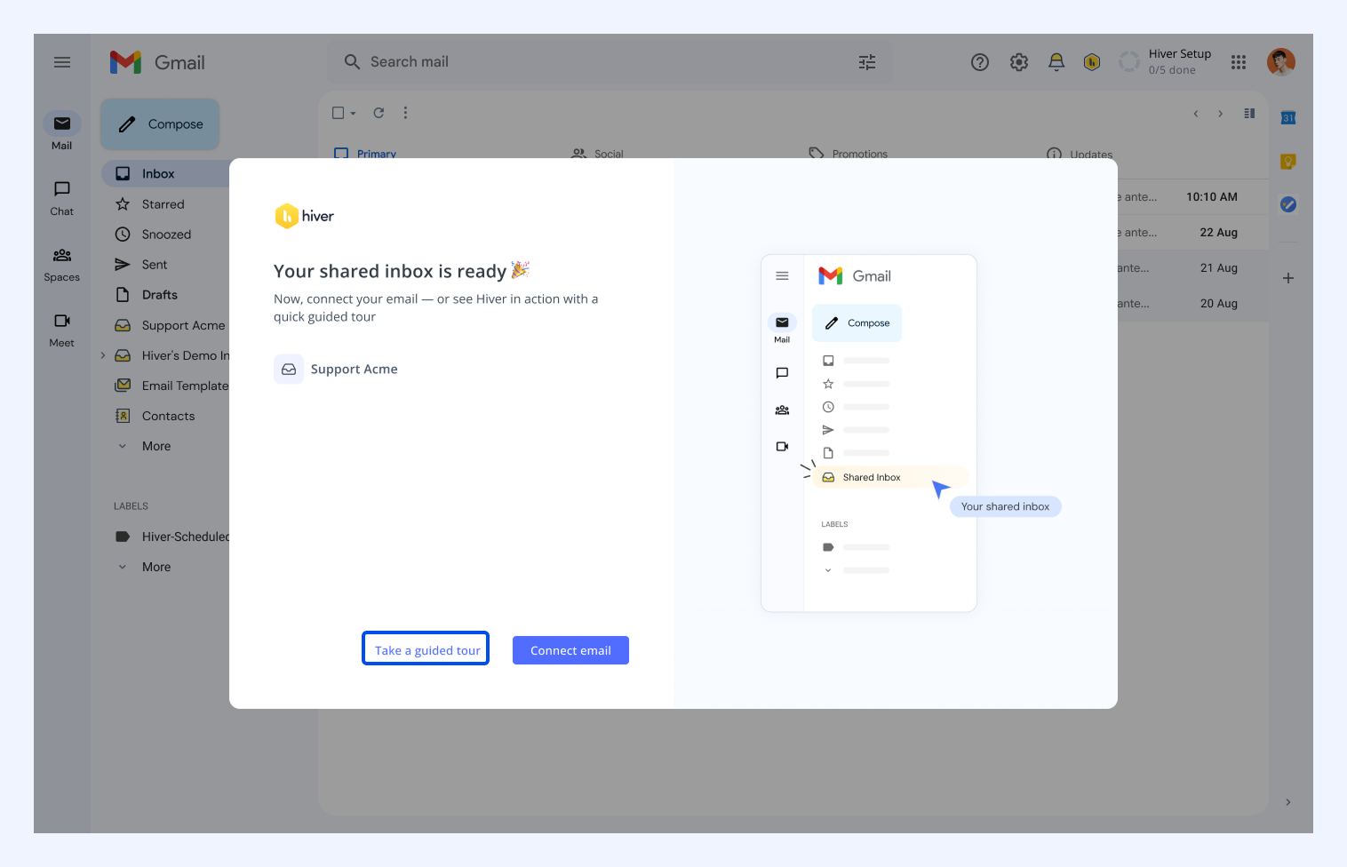Viewport: 1347px width, 867px height.
Task: Open the Inbox folder
Action: click(x=167, y=174)
